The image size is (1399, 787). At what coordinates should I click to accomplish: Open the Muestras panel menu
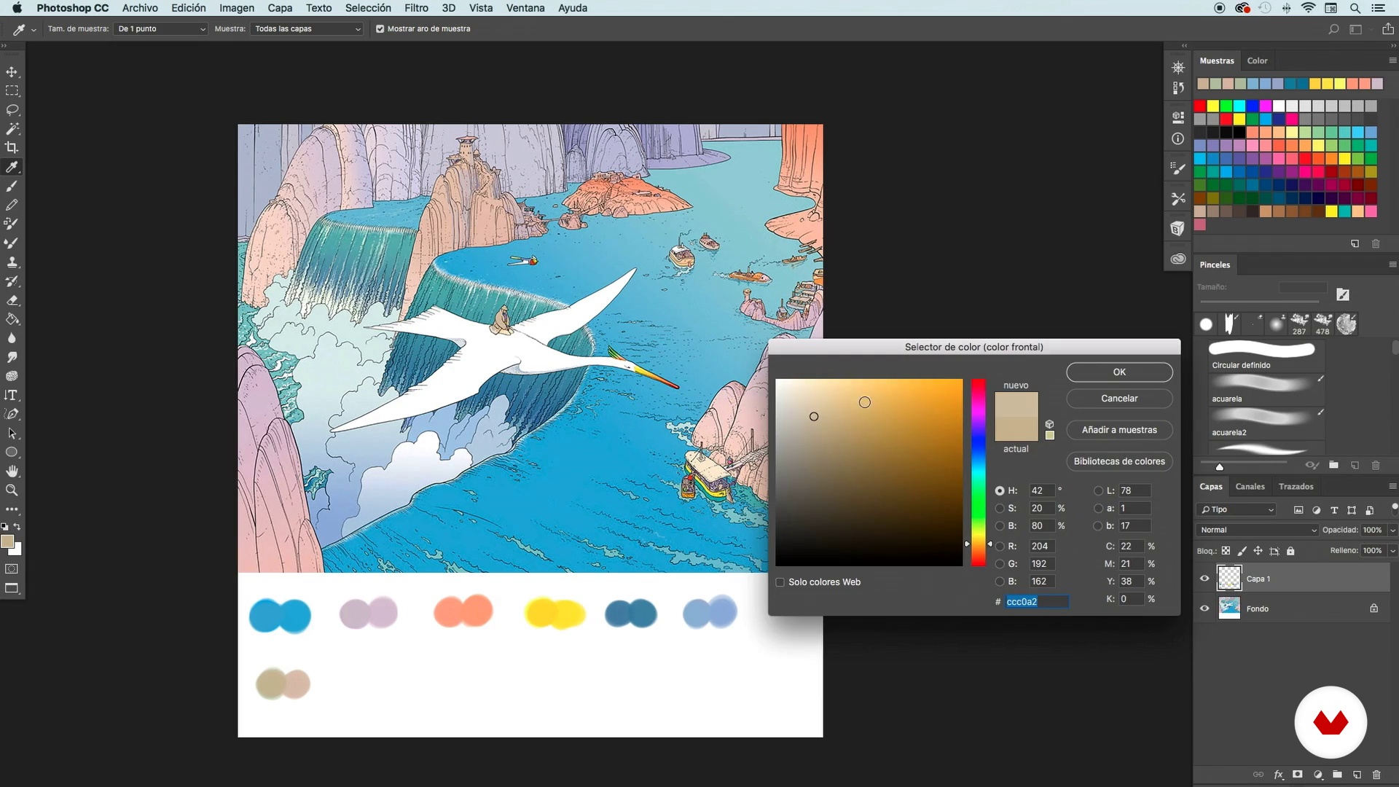(x=1392, y=60)
